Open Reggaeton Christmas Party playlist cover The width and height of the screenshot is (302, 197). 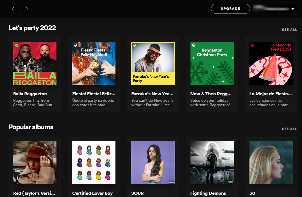[x=212, y=64]
